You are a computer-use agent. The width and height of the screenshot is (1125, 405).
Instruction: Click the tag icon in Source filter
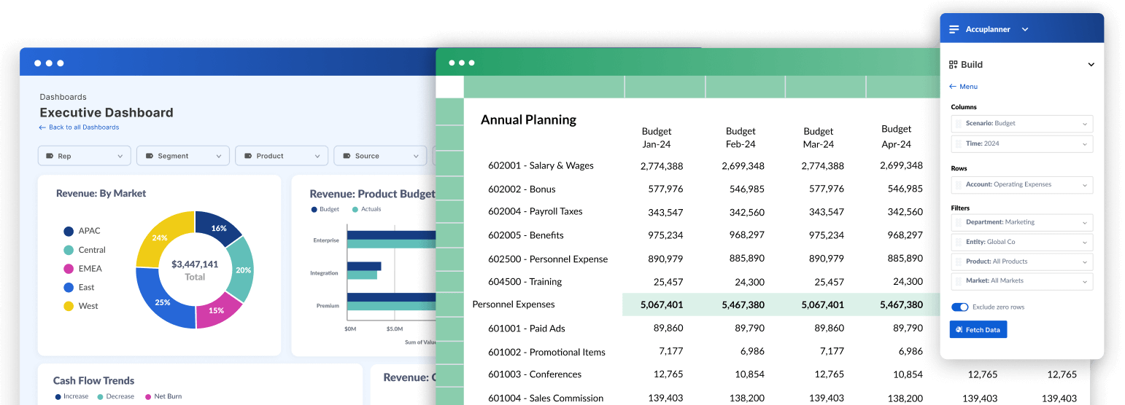pos(347,156)
